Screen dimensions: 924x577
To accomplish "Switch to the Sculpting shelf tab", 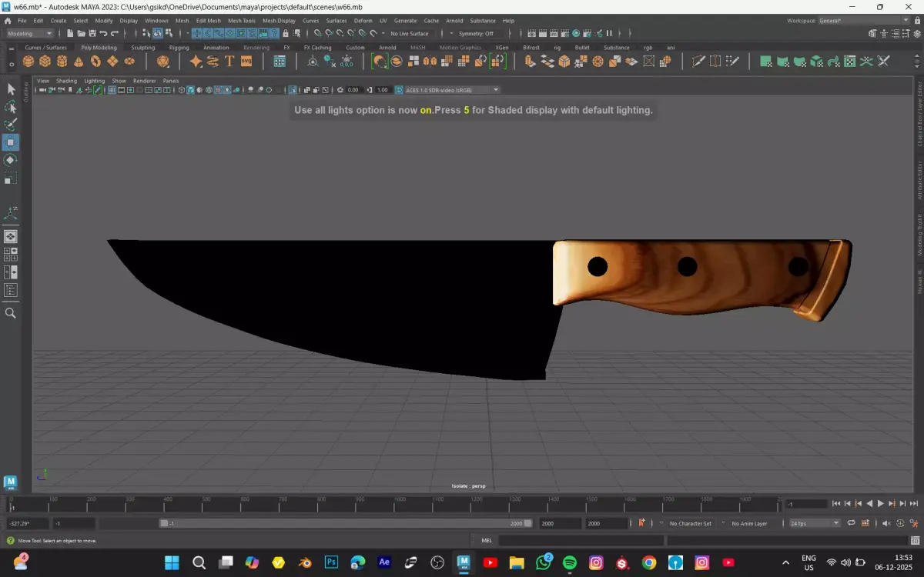I will click(x=142, y=47).
